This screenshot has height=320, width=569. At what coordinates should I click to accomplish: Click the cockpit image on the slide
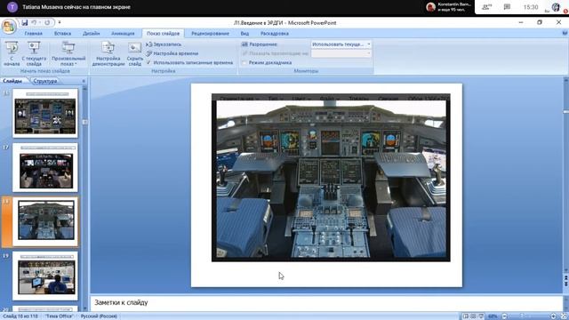331,178
